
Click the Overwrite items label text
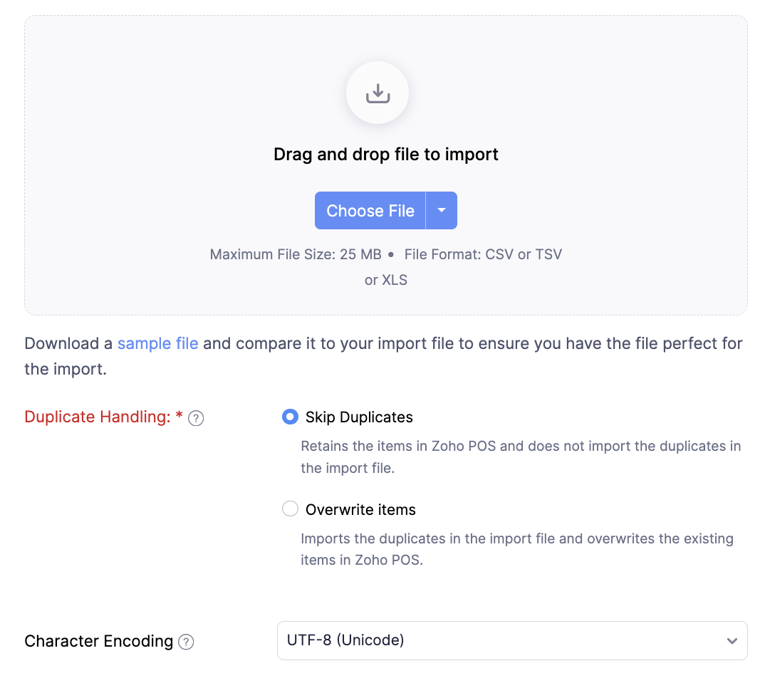point(360,510)
